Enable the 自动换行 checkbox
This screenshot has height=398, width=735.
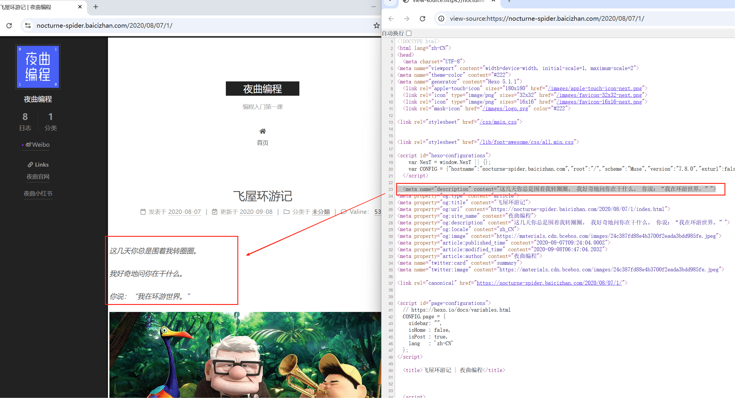409,33
